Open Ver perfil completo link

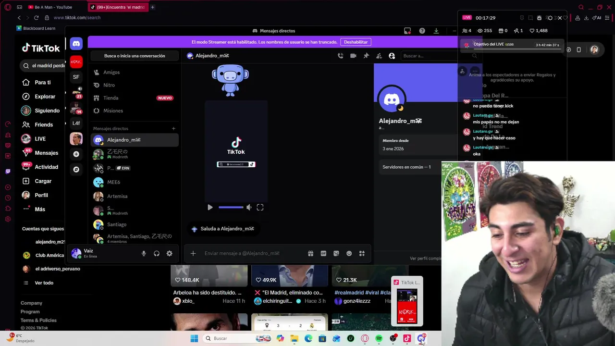tap(426, 258)
